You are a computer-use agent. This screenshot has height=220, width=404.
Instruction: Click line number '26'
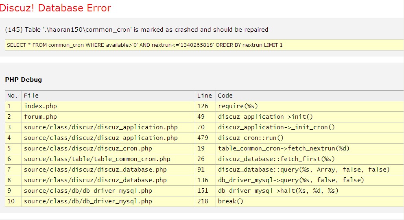click(x=201, y=159)
